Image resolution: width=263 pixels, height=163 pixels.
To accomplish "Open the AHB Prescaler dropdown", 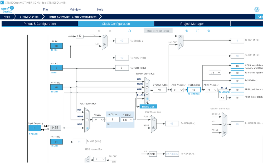I will pyautogui.click(x=177, y=90).
